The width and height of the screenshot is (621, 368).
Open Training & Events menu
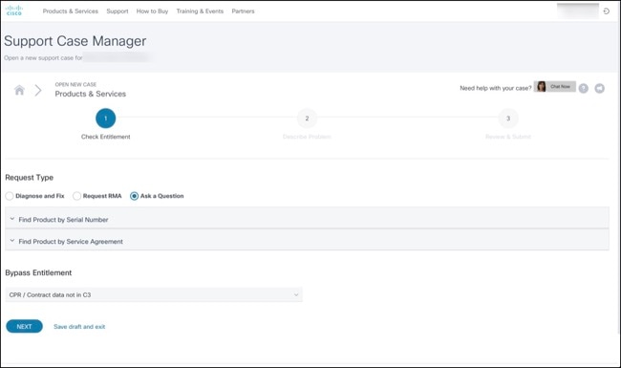coord(200,11)
